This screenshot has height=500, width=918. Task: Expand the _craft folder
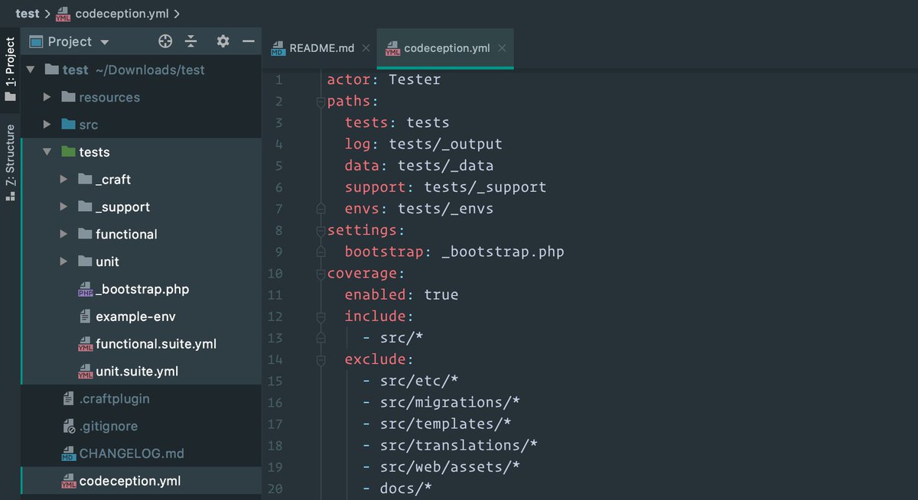(x=64, y=180)
